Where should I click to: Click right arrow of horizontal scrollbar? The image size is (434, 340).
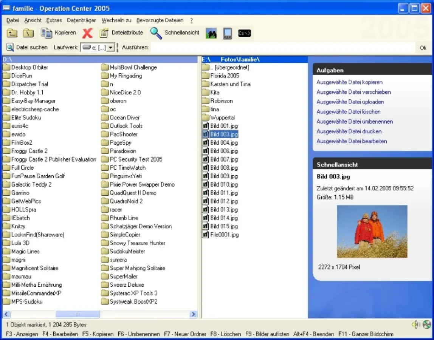[x=194, y=314]
